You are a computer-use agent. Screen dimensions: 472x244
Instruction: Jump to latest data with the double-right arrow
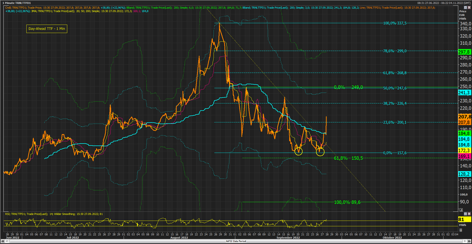469,241
